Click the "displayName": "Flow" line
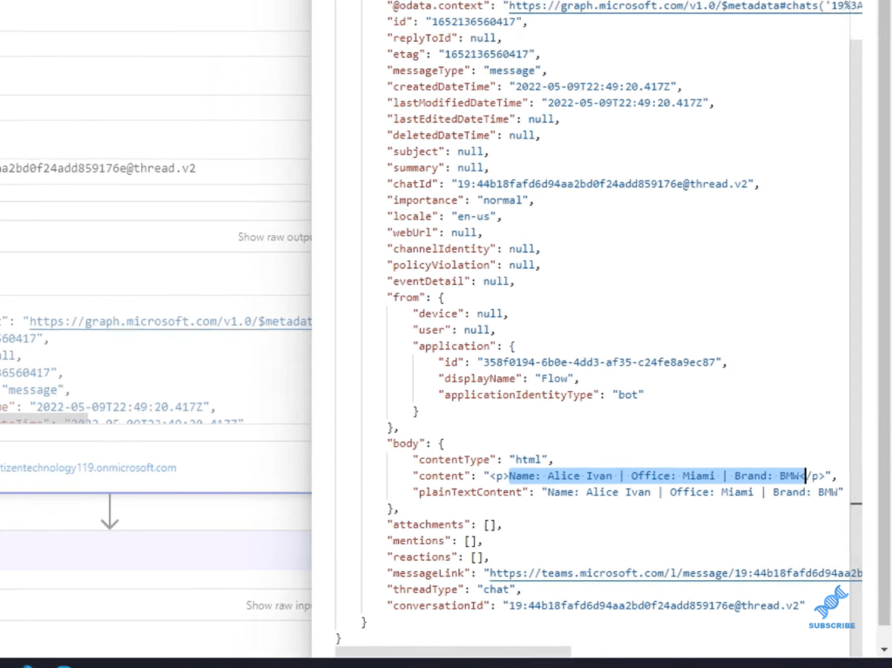The width and height of the screenshot is (892, 668). 508,378
